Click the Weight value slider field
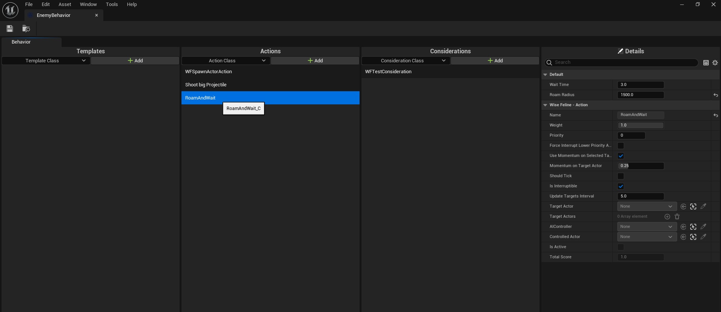Viewport: 721px width, 312px height. click(x=641, y=125)
